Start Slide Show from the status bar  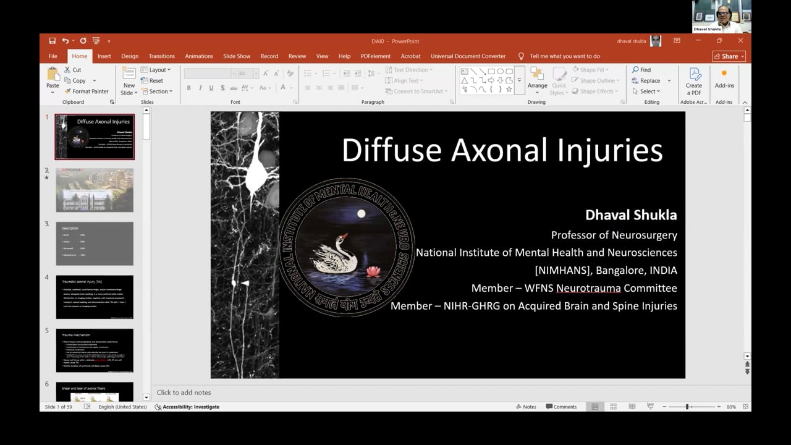(x=650, y=407)
